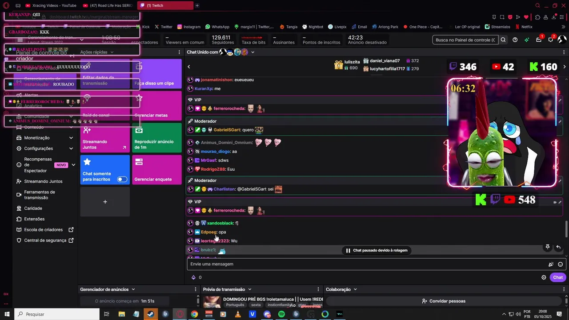Viewport: 569px width, 320px height.
Task: Switch to Xracing Videos YouTube tab
Action: pos(51,5)
